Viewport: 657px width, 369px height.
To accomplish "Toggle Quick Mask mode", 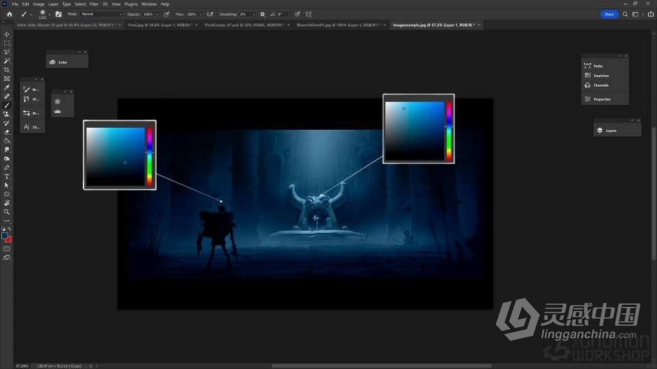I will coord(7,249).
